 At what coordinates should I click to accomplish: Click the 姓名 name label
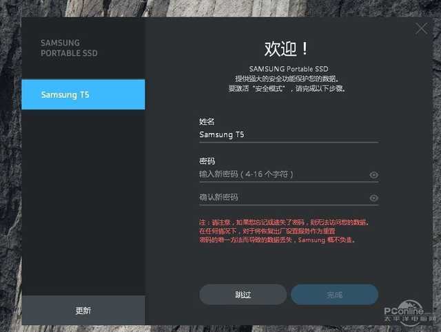coord(207,121)
